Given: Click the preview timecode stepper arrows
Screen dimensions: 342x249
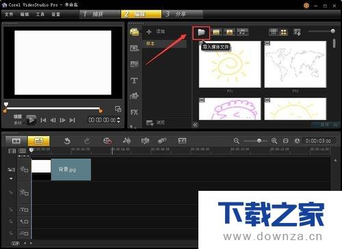Looking at the screenshot, I should [118, 120].
